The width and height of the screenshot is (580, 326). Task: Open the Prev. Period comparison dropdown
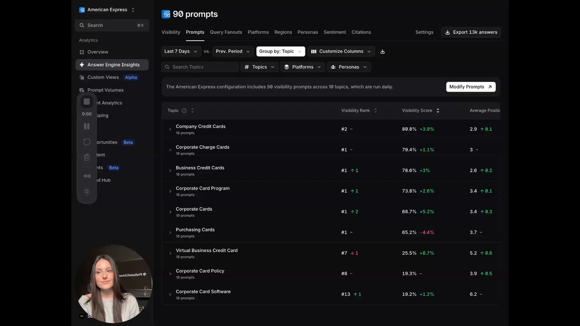click(x=233, y=52)
